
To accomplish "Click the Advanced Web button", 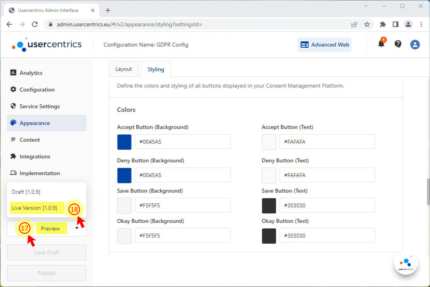I will (324, 45).
